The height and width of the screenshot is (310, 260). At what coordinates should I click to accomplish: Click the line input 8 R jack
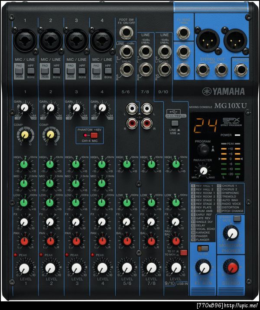coord(146,70)
